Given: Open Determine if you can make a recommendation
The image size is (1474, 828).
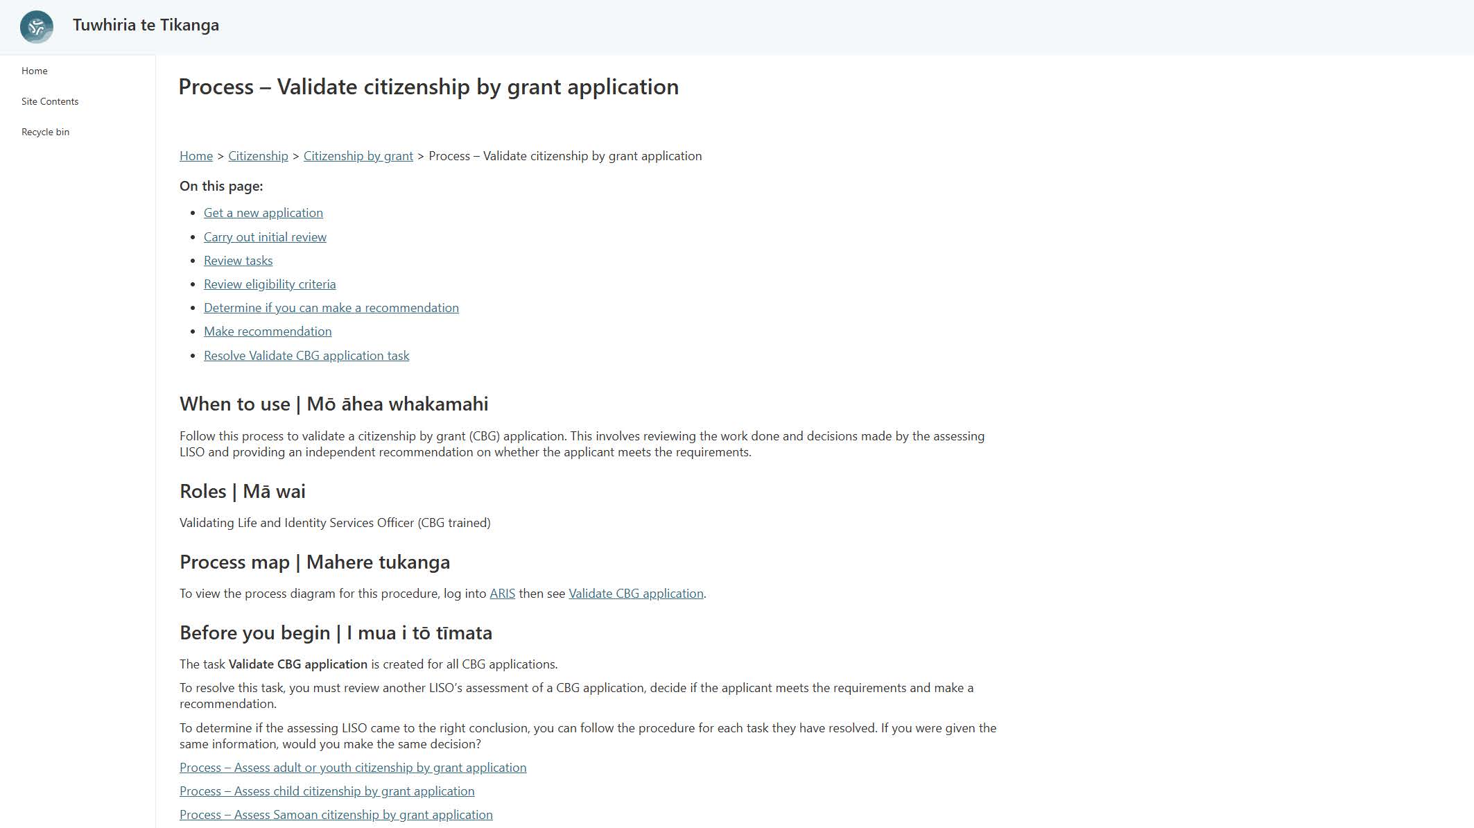Looking at the screenshot, I should coord(331,308).
